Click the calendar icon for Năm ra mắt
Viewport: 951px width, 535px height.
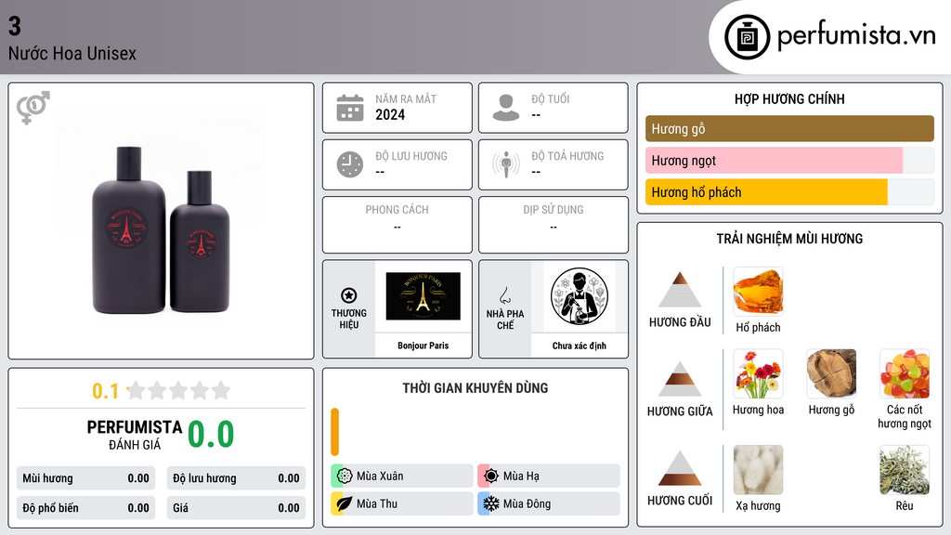350,108
